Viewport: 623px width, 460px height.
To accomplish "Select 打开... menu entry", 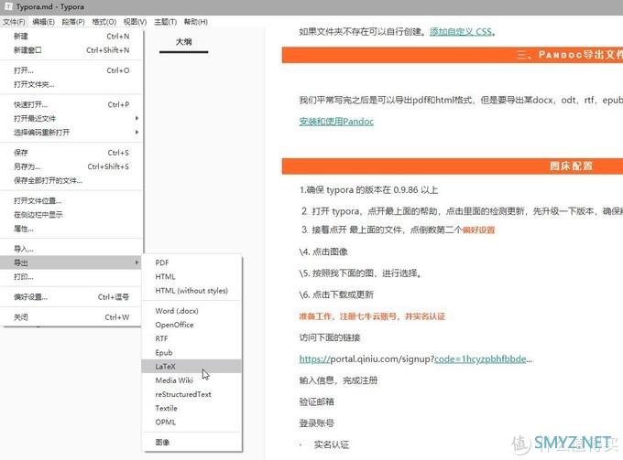I will pos(71,70).
